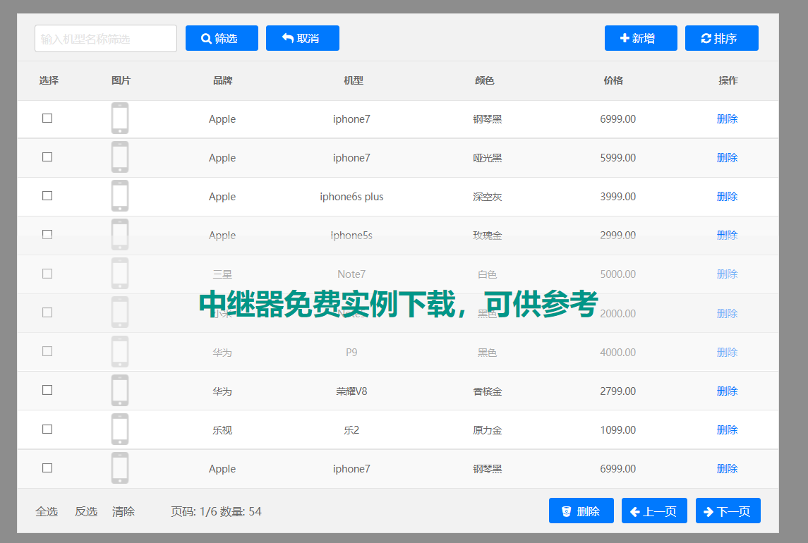Check the box for the iphone6s plus row
This screenshot has height=543, width=808.
tap(47, 196)
